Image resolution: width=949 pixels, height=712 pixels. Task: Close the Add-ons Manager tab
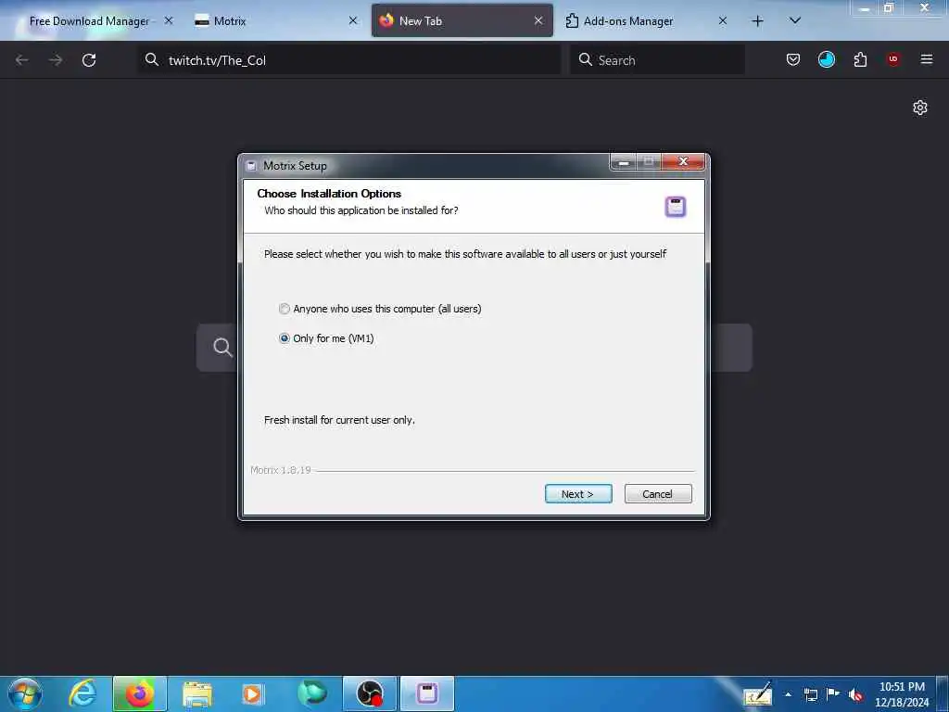click(x=723, y=21)
